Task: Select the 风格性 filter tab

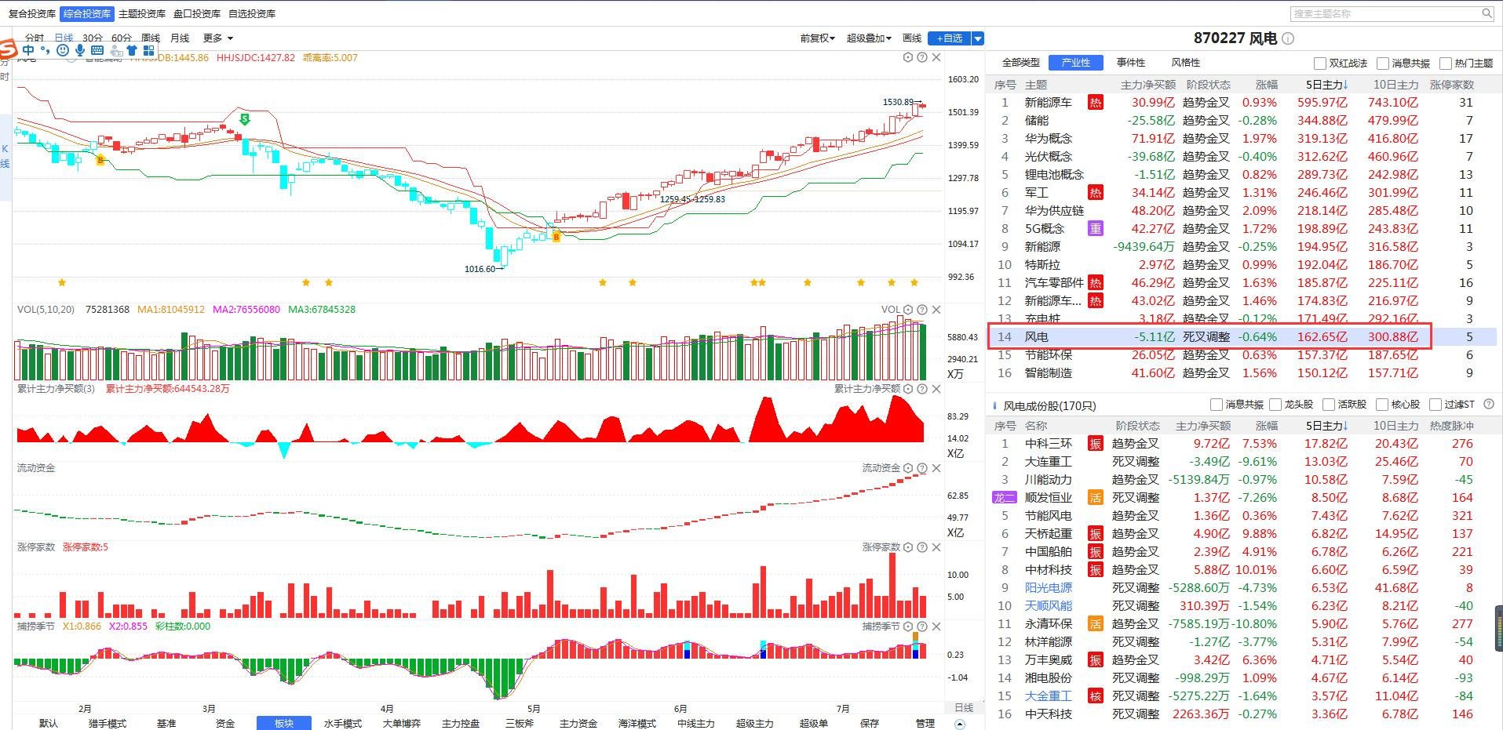Action: (1186, 63)
